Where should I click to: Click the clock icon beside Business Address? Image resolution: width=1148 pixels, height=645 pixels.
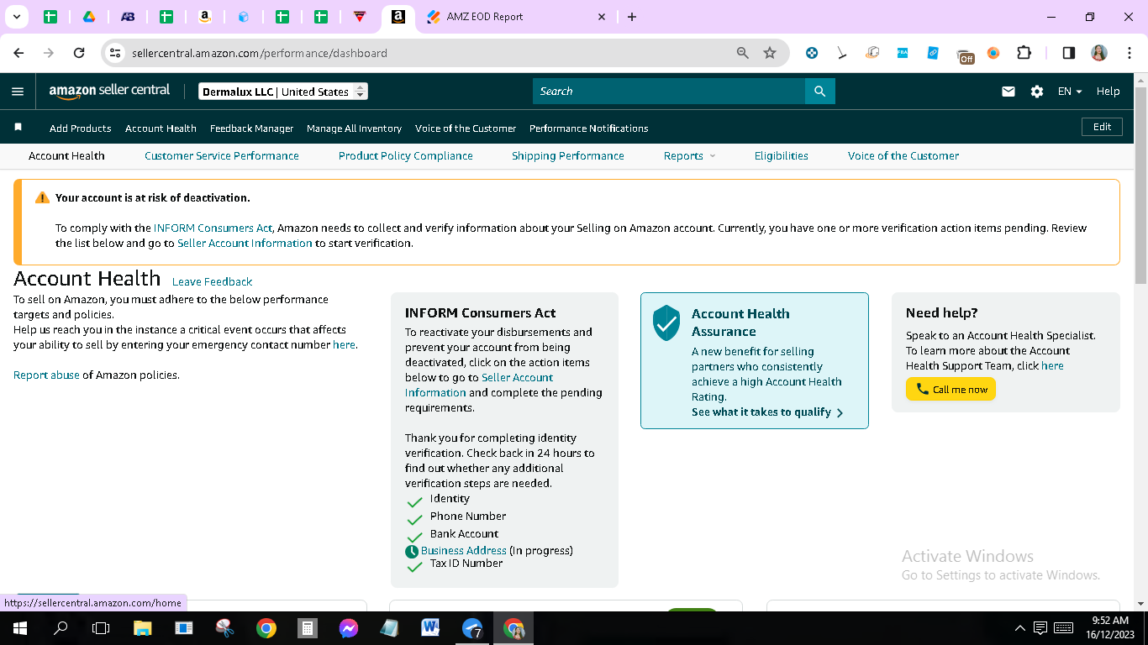pos(412,552)
